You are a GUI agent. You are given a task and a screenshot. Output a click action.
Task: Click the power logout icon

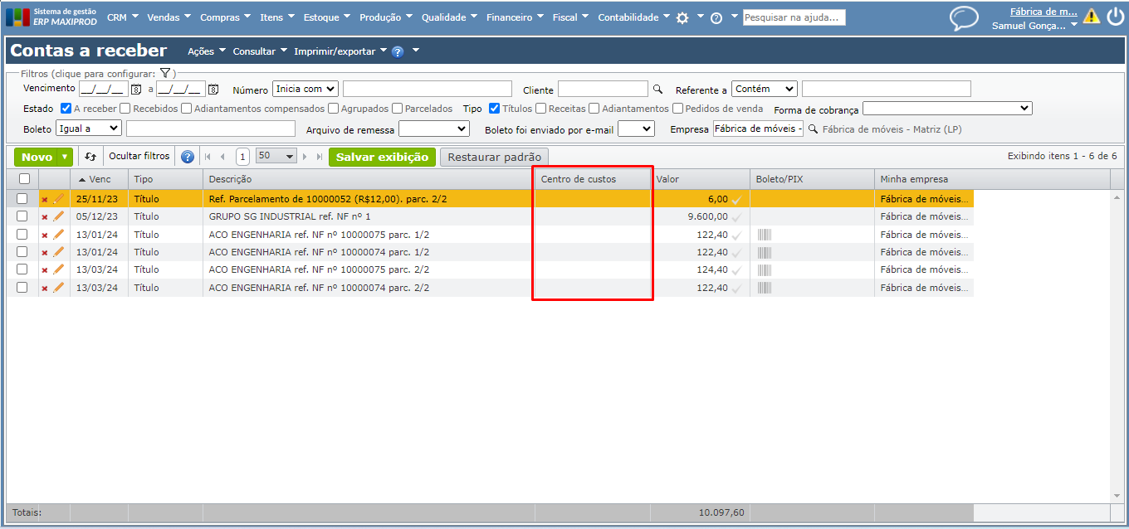pos(1115,17)
